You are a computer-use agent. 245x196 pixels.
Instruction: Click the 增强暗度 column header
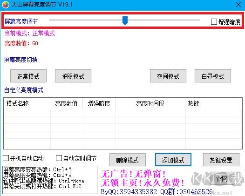99,103
